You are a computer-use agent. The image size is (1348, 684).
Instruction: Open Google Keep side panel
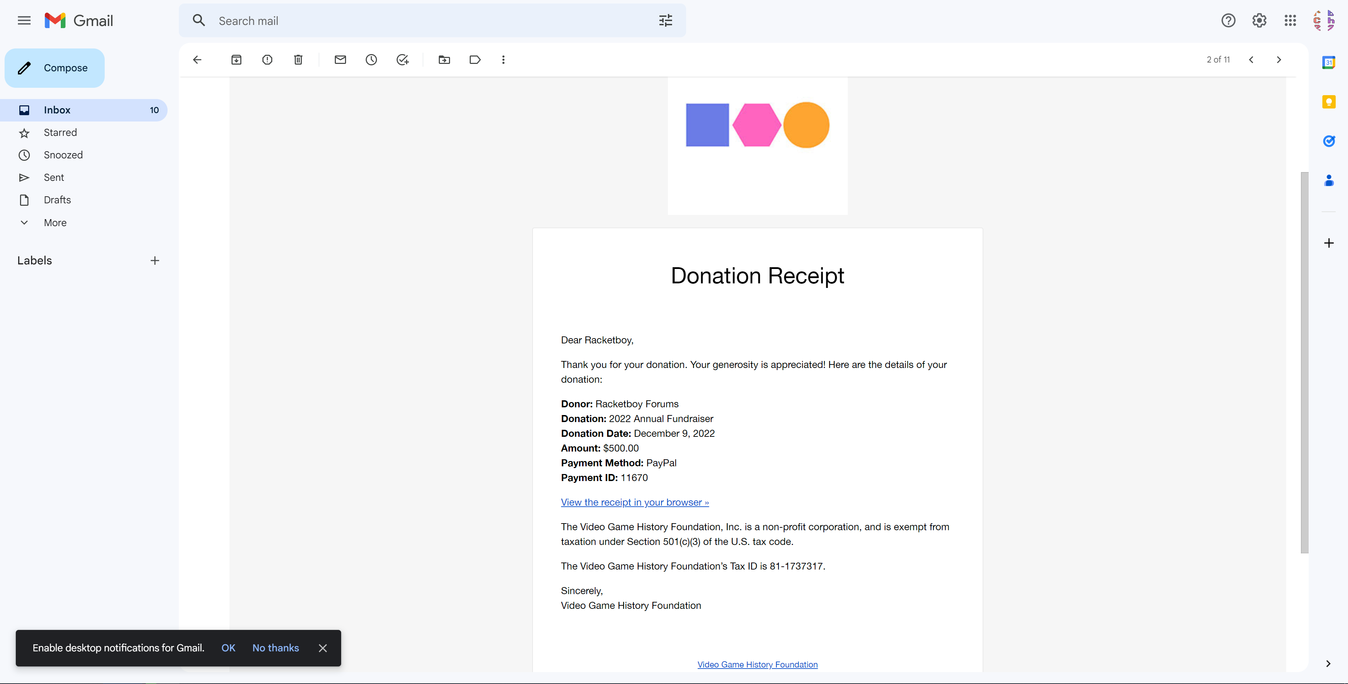1329,102
